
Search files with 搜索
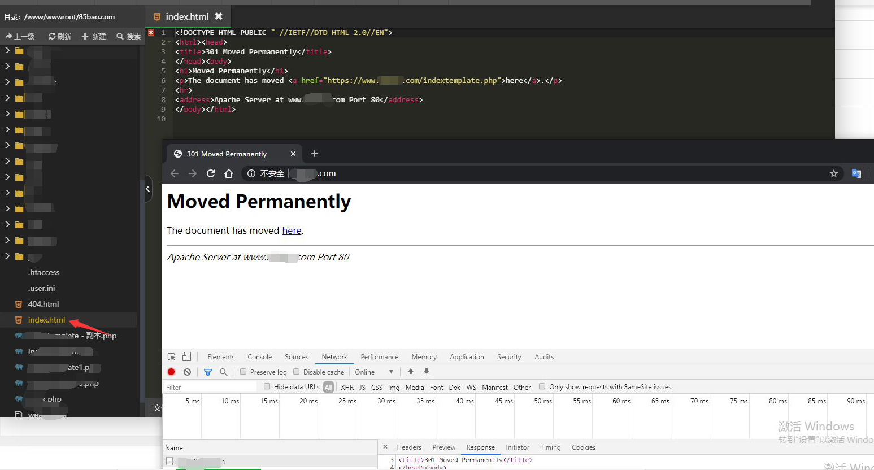click(129, 36)
